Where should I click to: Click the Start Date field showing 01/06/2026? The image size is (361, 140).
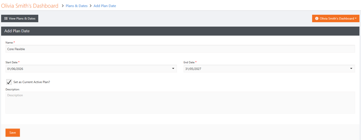pyautogui.click(x=91, y=68)
